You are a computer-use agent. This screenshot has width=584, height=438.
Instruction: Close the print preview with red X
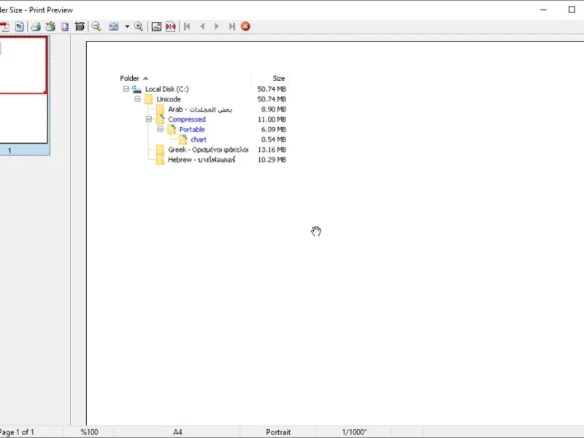[245, 26]
